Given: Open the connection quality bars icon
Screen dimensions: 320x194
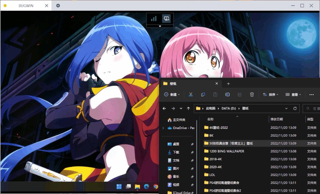Looking at the screenshot, I should pos(153,18).
